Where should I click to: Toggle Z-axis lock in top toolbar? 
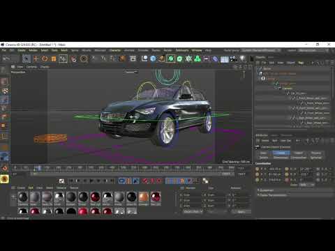tap(112, 59)
